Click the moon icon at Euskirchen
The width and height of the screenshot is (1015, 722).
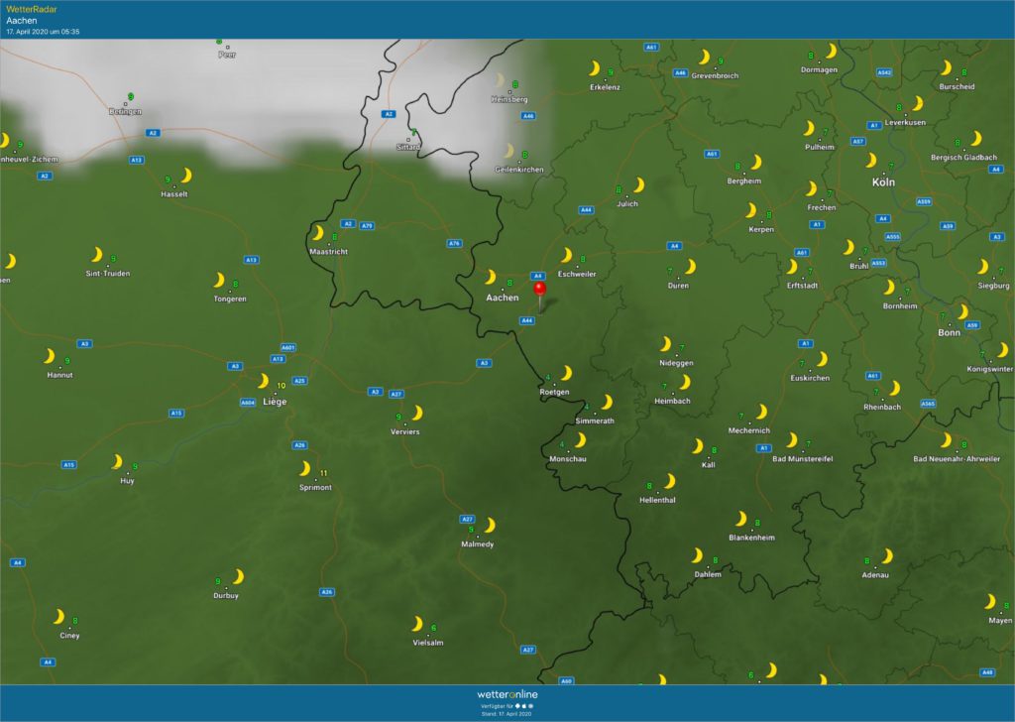pos(822,359)
